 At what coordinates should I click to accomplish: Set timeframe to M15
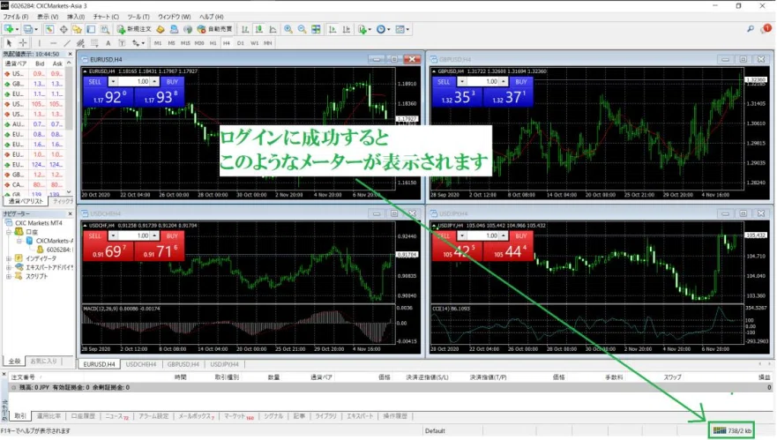pyautogui.click(x=185, y=43)
